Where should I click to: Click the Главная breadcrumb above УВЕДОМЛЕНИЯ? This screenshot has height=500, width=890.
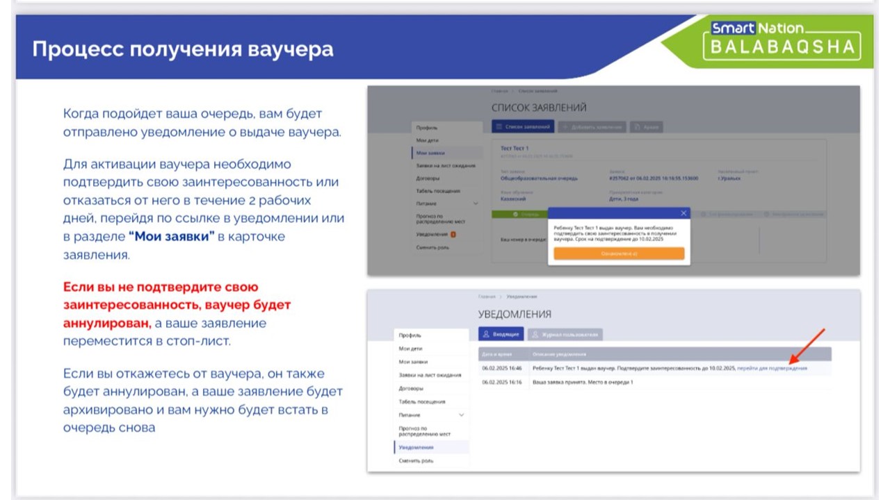coord(486,297)
